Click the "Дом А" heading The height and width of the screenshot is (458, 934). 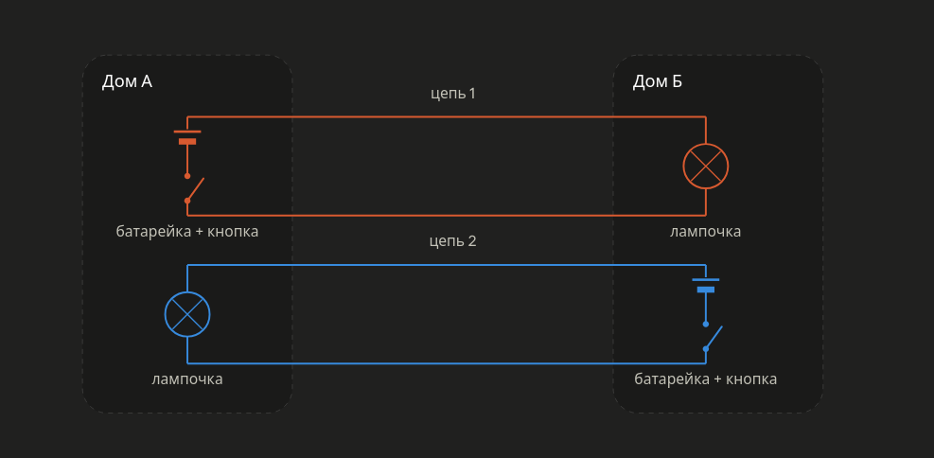127,81
